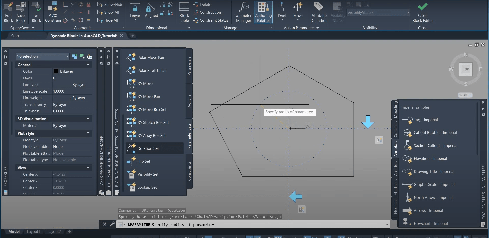Switch to the Start tab
The image size is (489, 238).
15,35
